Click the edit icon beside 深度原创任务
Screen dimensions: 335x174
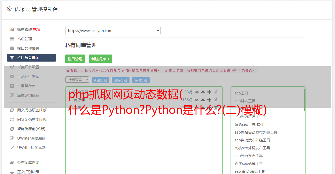tap(12, 95)
